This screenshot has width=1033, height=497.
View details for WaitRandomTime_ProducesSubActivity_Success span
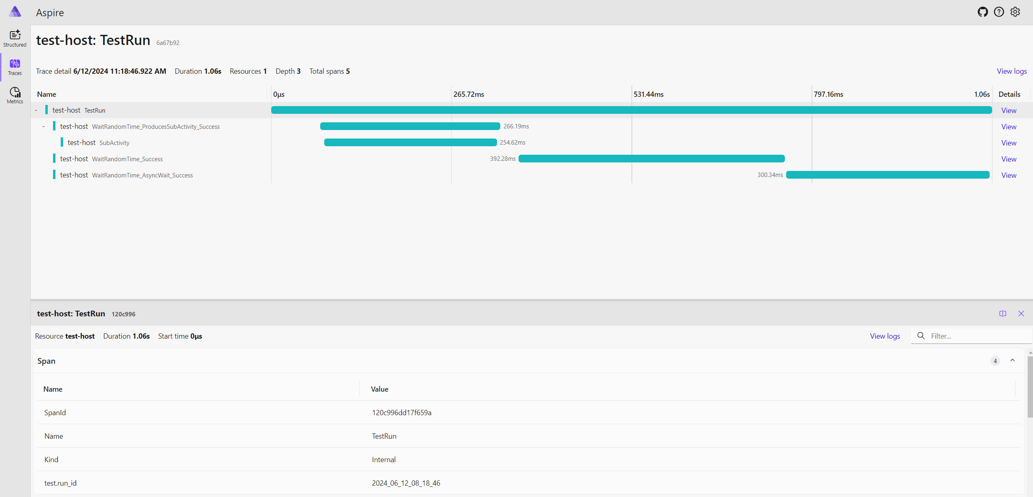(x=1009, y=127)
